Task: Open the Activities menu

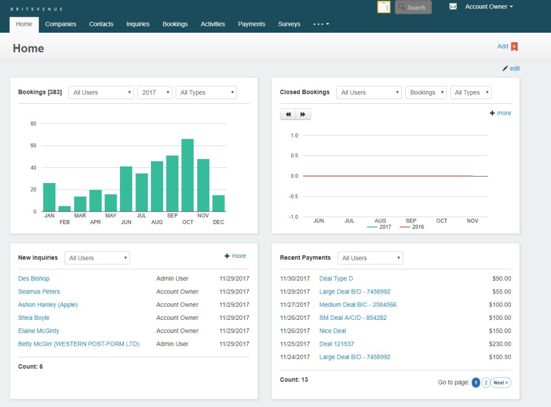Action: click(212, 24)
